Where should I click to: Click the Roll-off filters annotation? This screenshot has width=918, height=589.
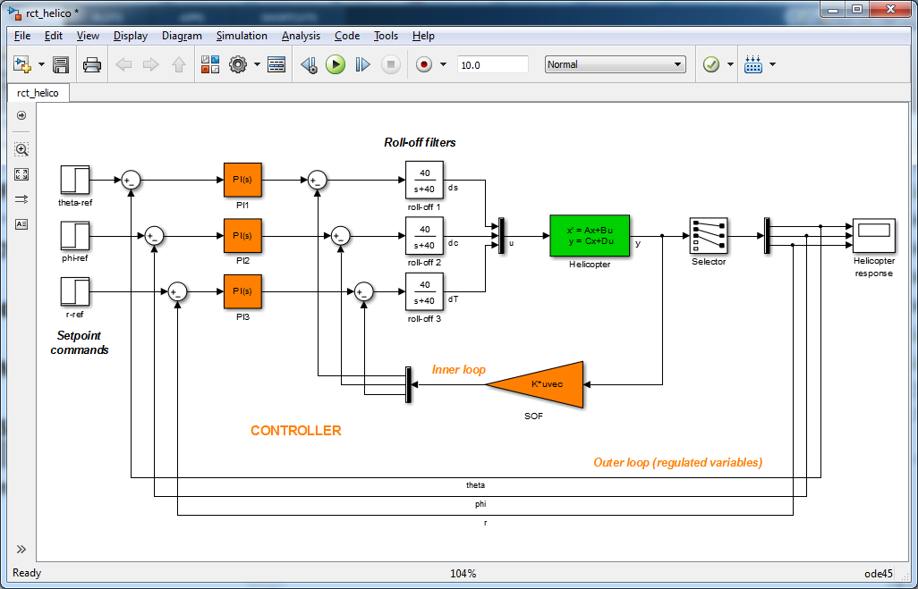[420, 142]
